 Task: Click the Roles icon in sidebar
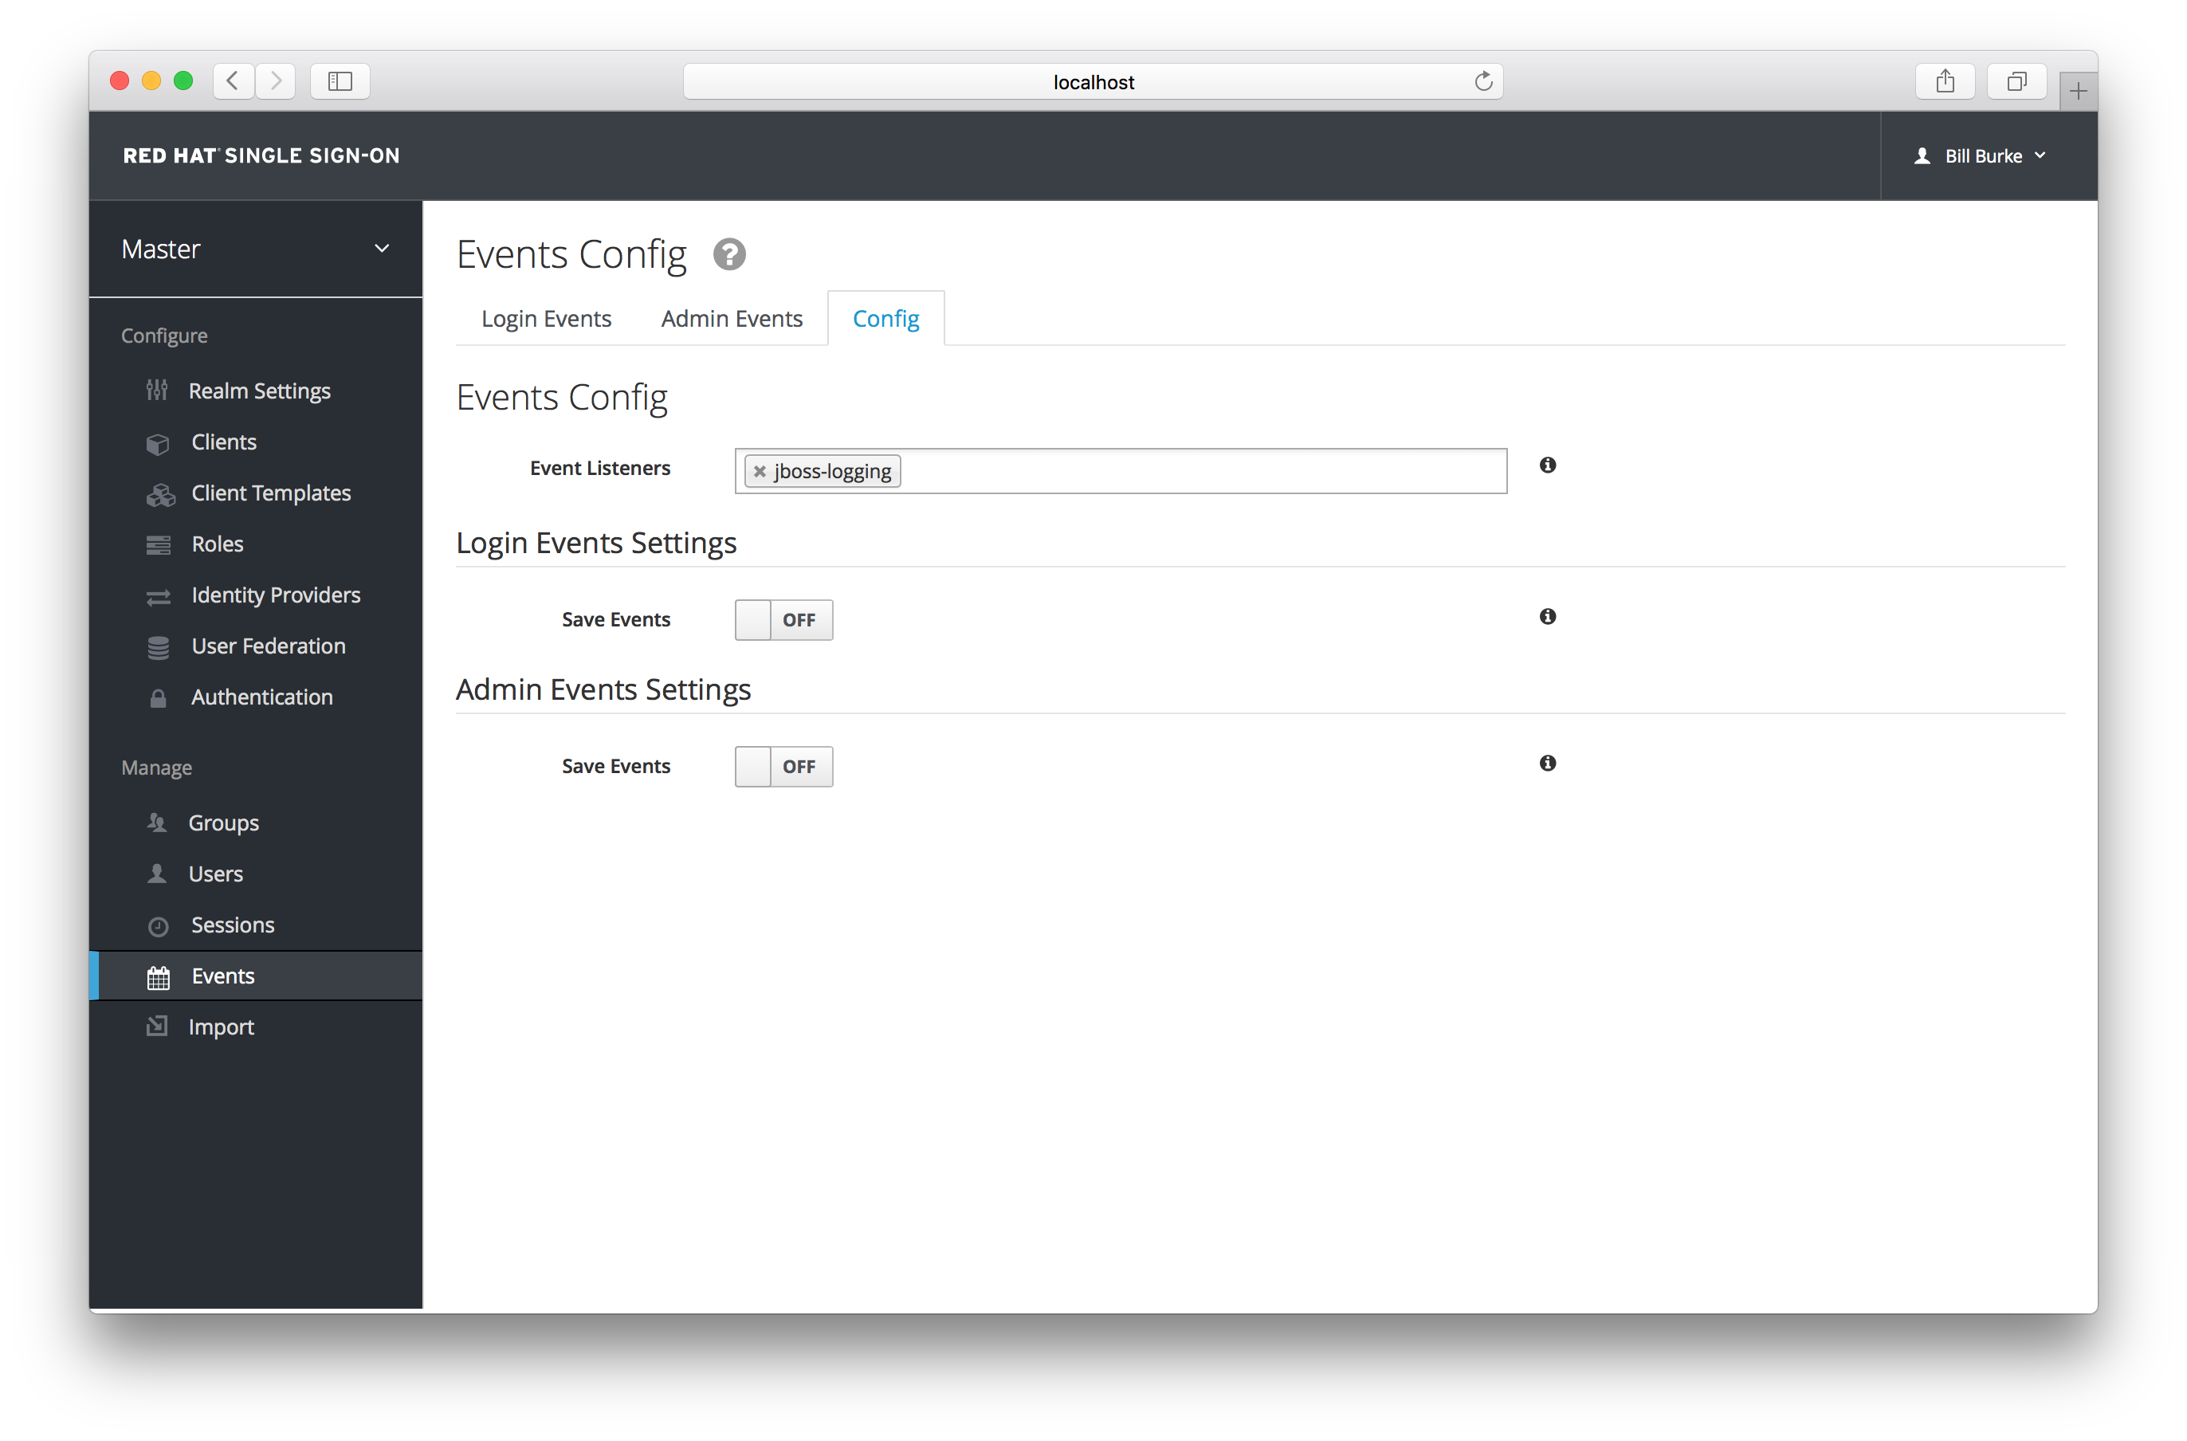coord(158,544)
